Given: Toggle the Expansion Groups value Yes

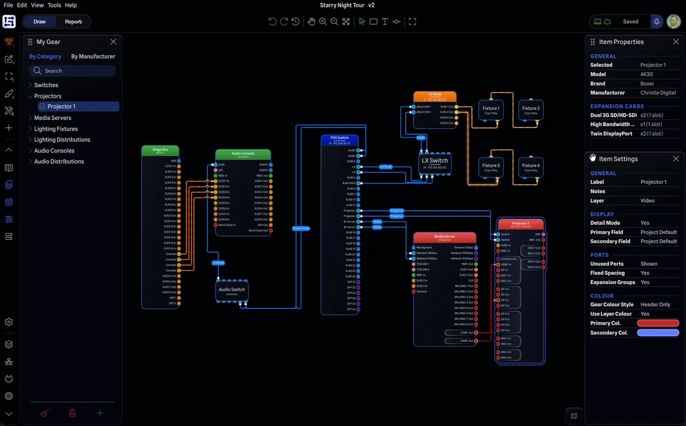Looking at the screenshot, I should tap(645, 282).
